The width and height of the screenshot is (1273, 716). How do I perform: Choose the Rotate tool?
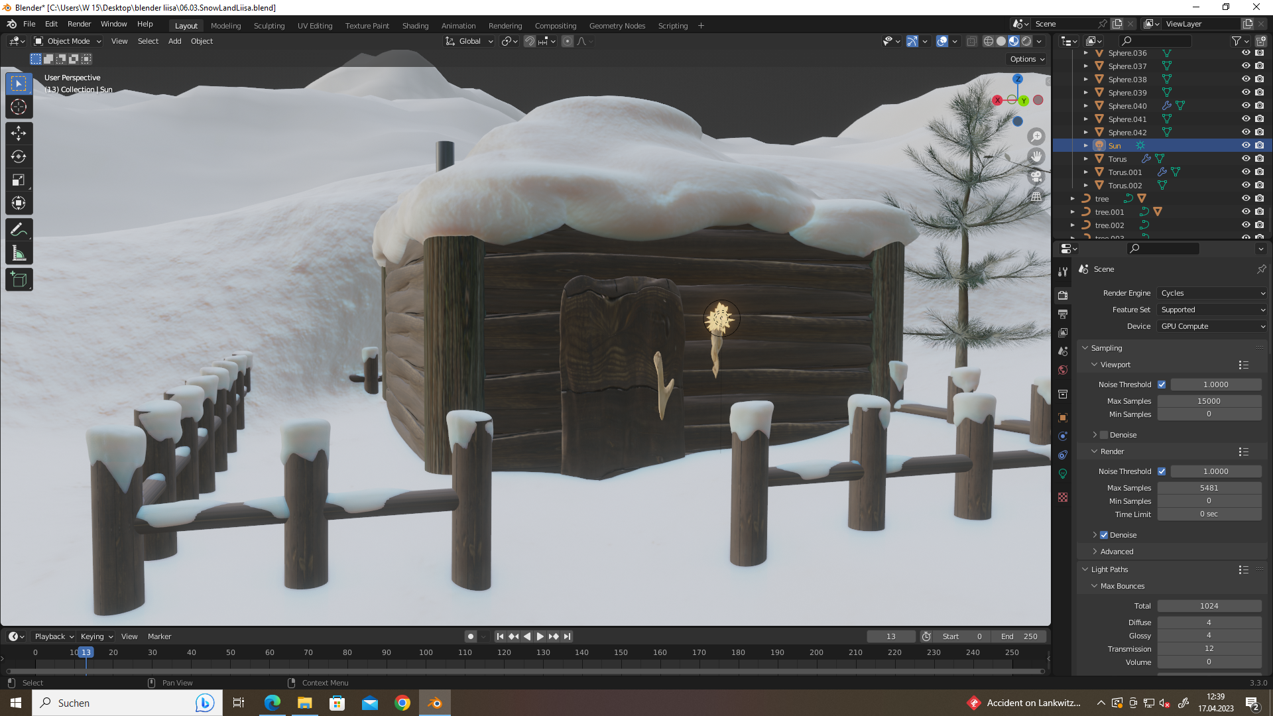19,156
